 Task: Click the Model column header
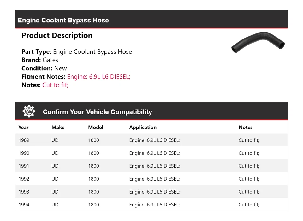(96, 128)
